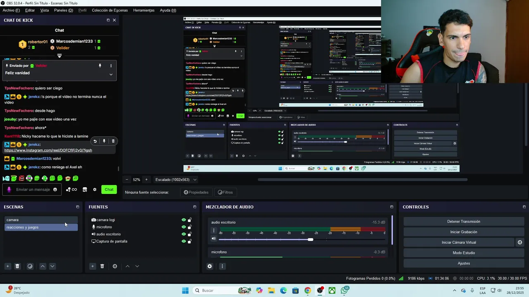Image resolution: width=529 pixels, height=297 pixels.
Task: Open the Kick chat settings gear
Action: pos(95,189)
